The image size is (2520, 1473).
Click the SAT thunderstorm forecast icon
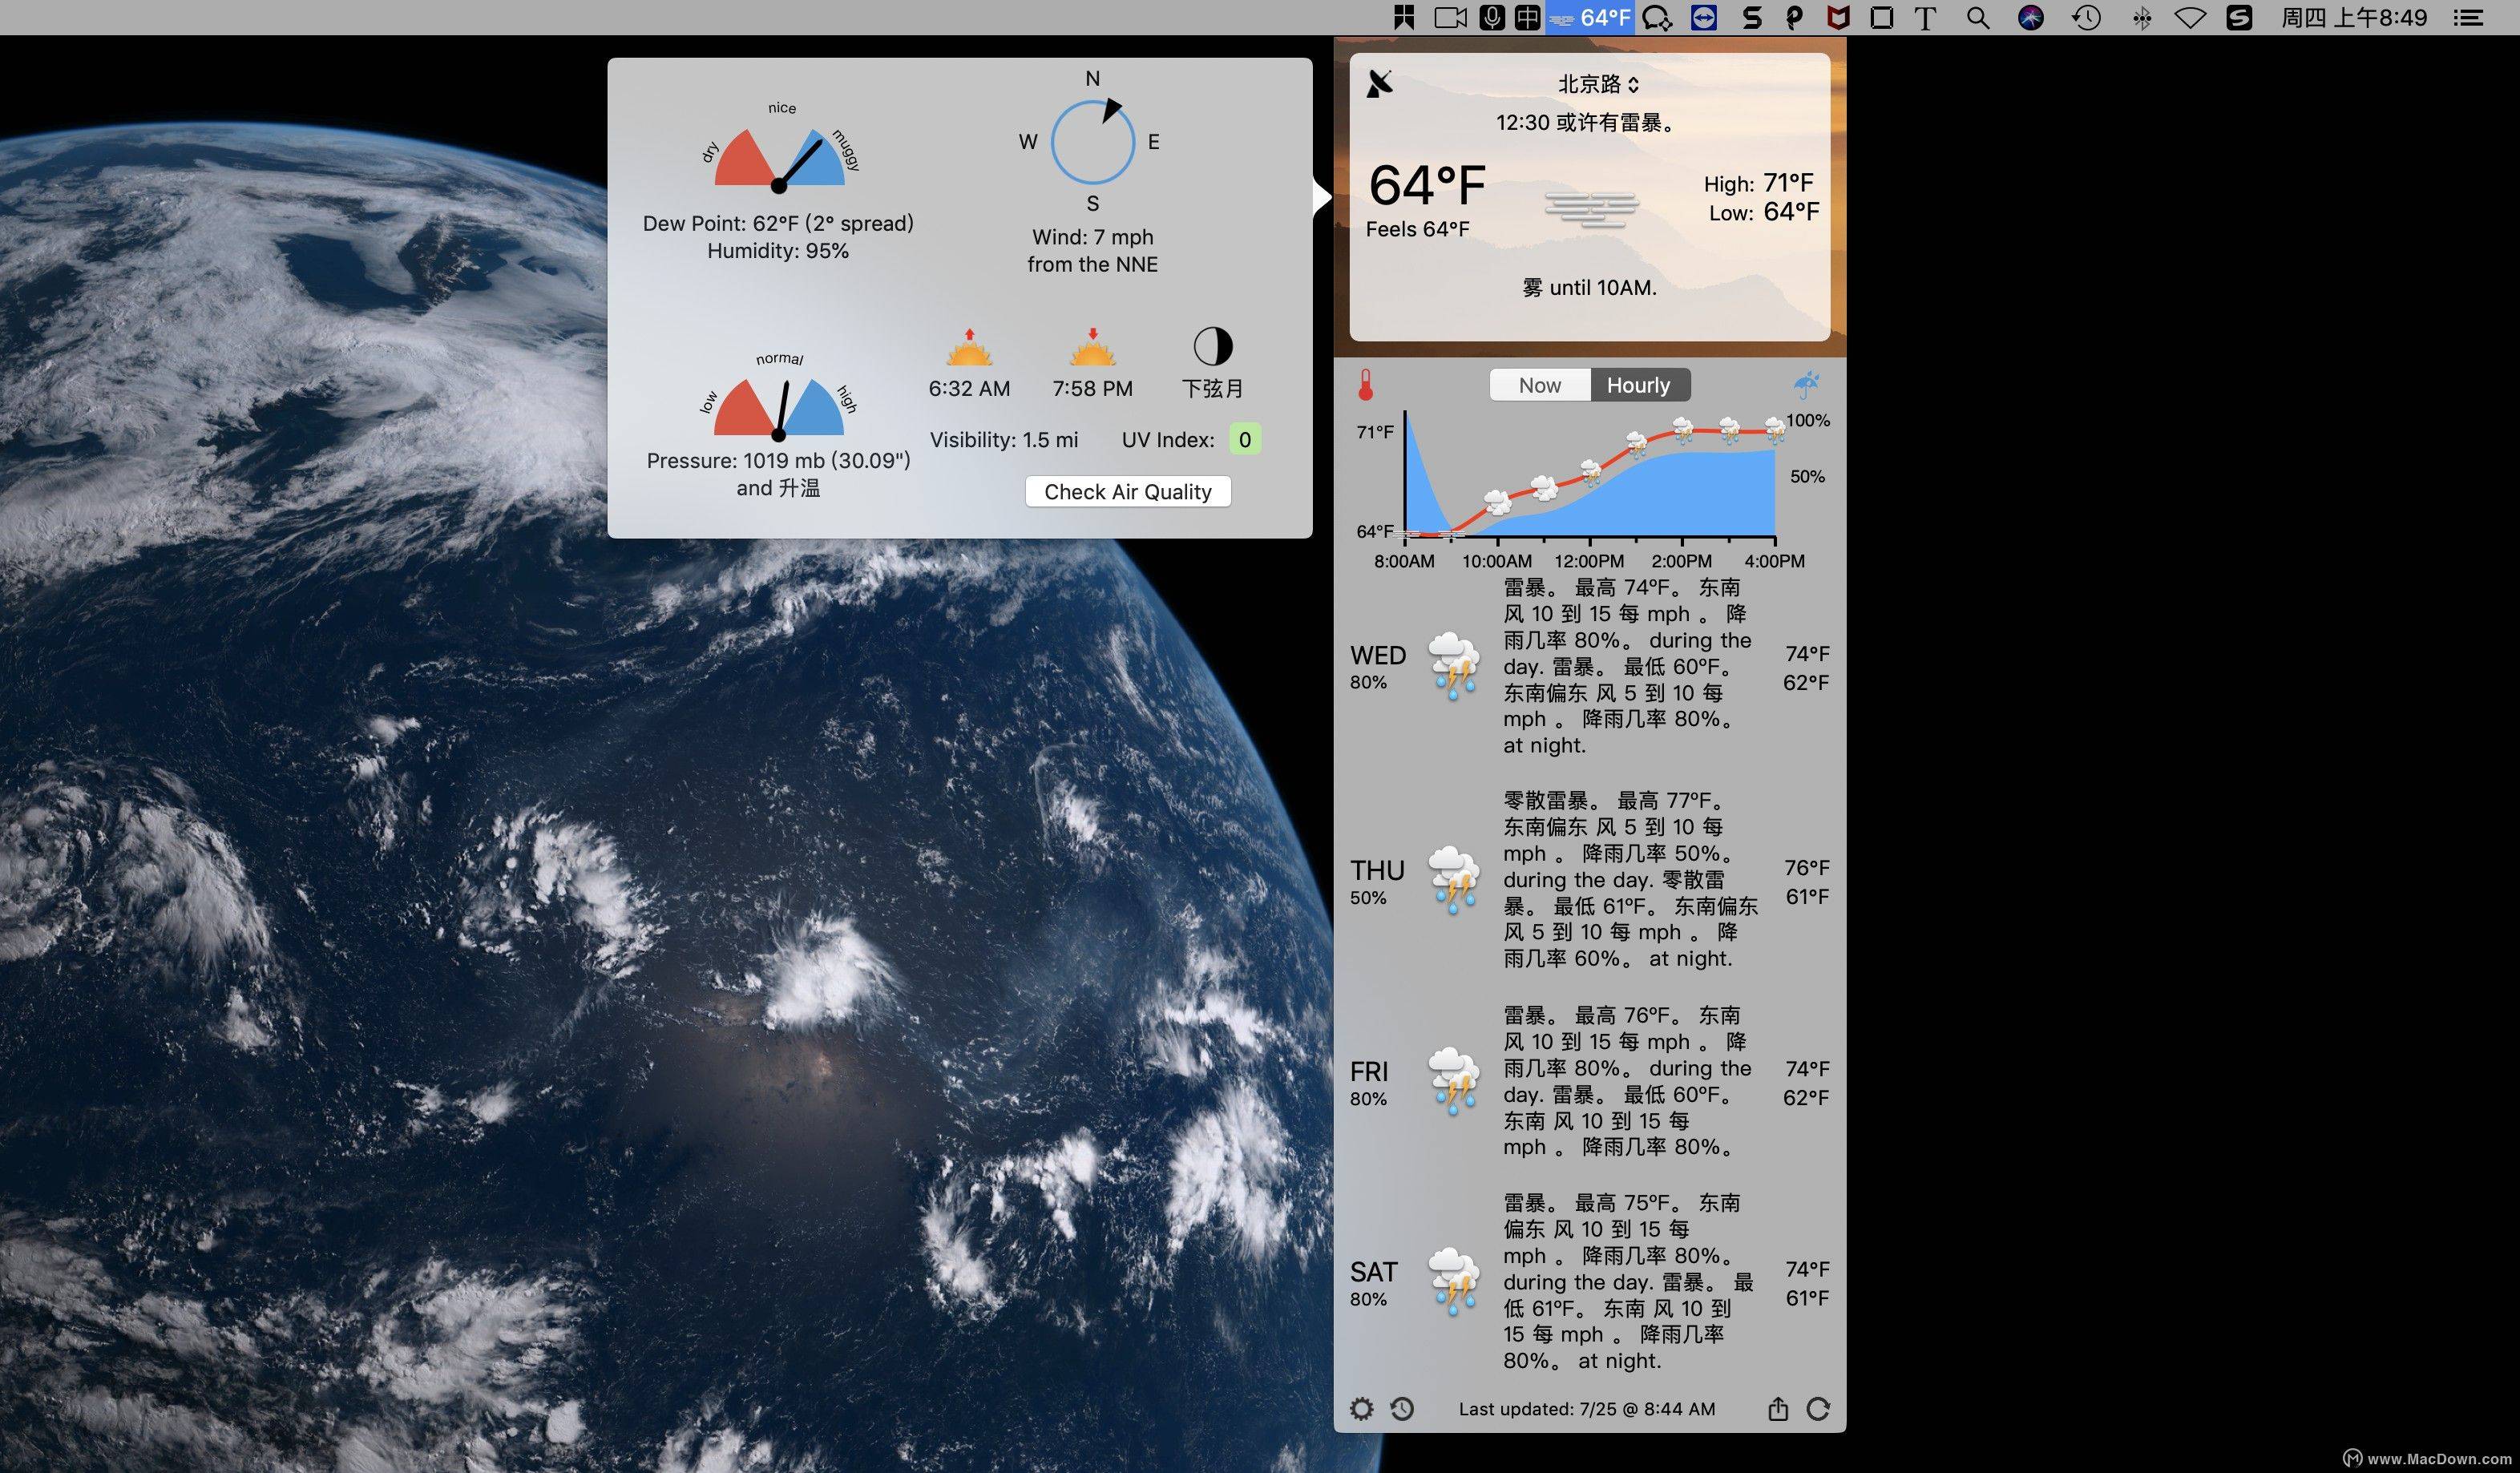tap(1453, 1282)
